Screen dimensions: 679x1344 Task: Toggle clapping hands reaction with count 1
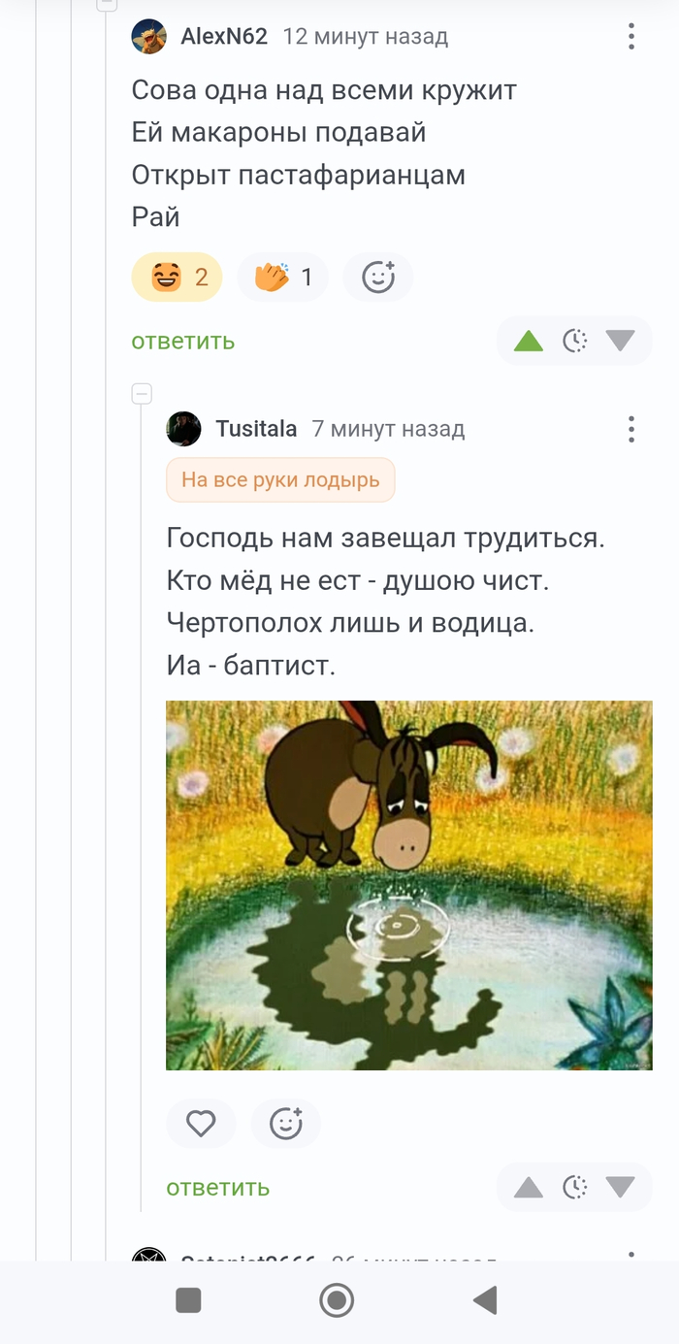click(x=283, y=278)
